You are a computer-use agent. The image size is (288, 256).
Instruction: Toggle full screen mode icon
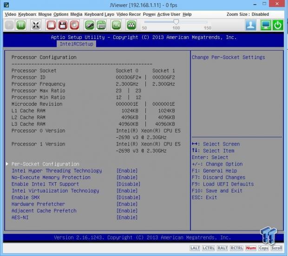pyautogui.click(x=36, y=25)
